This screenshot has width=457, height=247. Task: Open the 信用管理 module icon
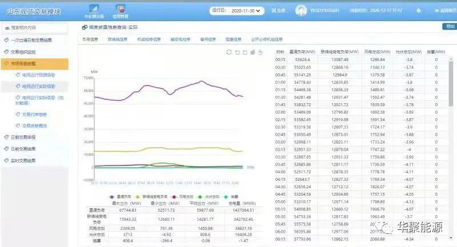click(121, 9)
